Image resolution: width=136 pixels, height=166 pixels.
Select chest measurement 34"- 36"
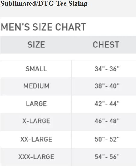coord(107,69)
